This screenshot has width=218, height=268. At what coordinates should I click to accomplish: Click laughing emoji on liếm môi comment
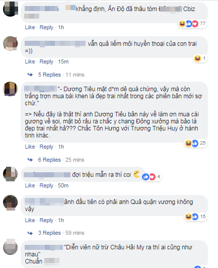[197, 58]
